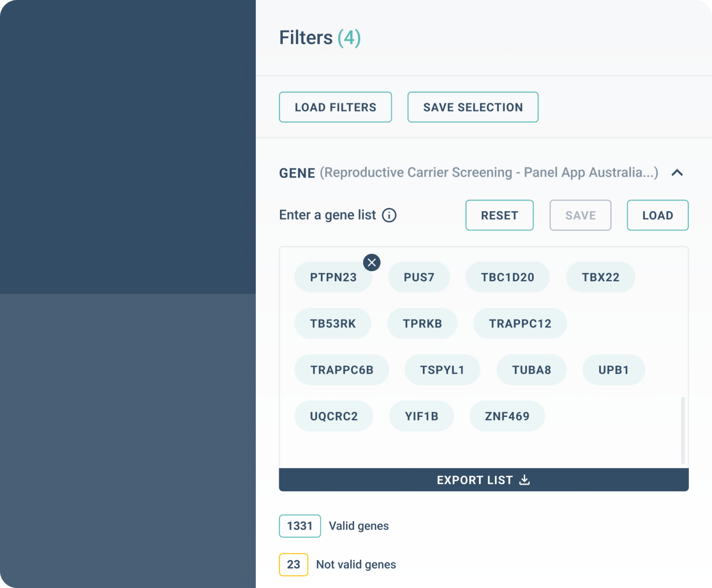Select the ZNF469 gene chip
Screen dimensions: 712x588
[507, 416]
